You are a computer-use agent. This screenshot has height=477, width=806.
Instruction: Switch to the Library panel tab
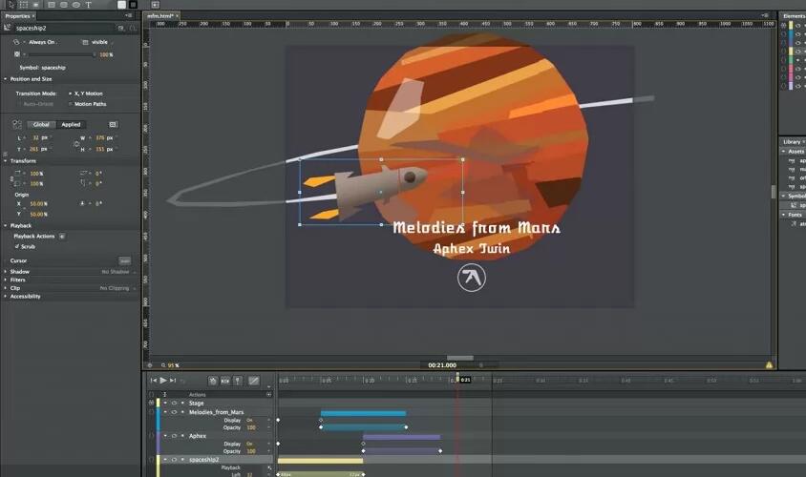(x=792, y=142)
